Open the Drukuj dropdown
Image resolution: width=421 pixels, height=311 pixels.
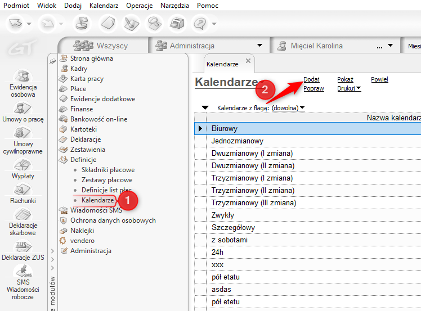click(349, 88)
